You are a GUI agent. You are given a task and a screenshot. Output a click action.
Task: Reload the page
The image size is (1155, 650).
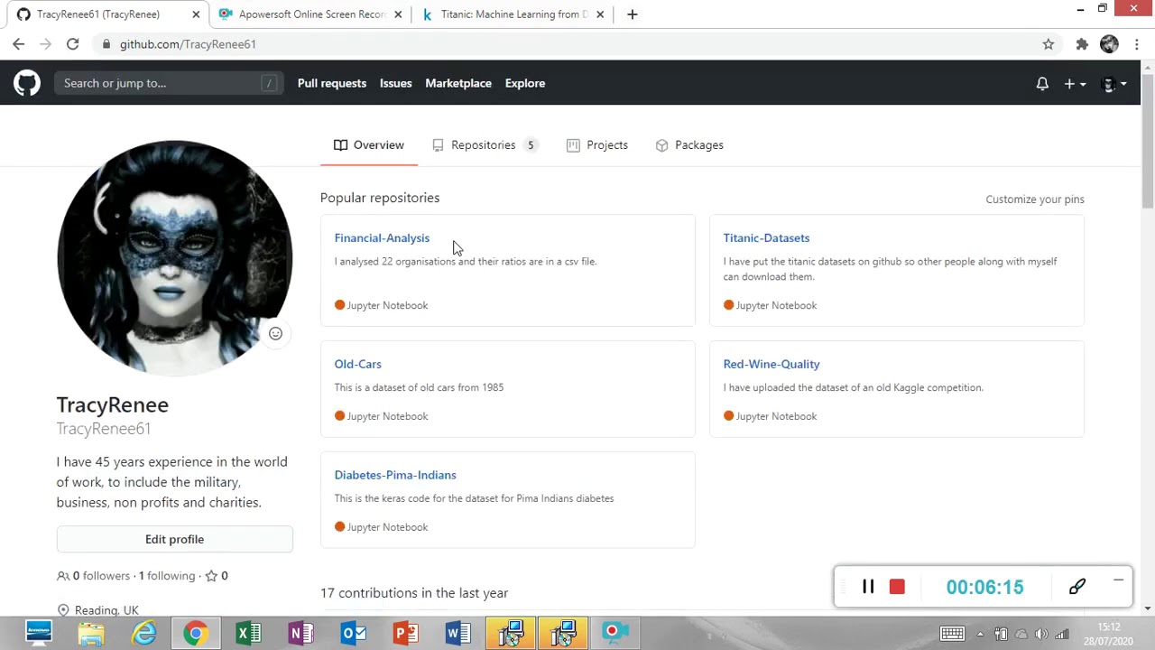[x=73, y=44]
